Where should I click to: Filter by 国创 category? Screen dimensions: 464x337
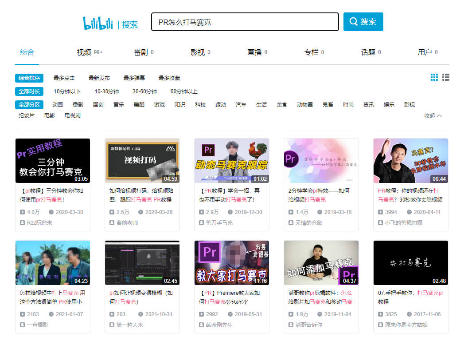(98, 105)
